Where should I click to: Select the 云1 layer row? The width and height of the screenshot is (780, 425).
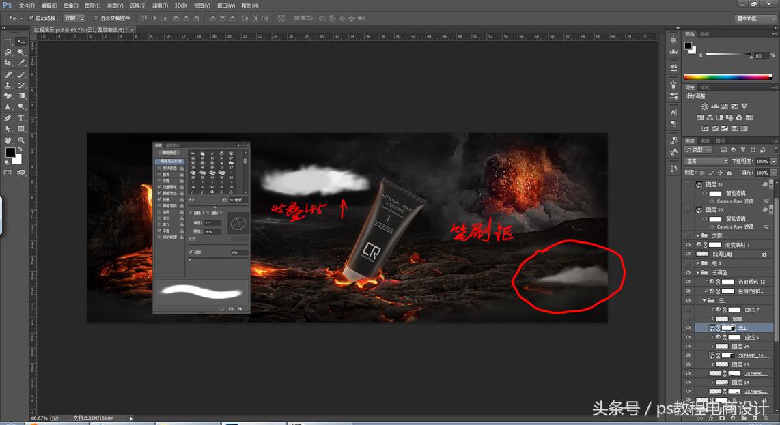point(734,328)
